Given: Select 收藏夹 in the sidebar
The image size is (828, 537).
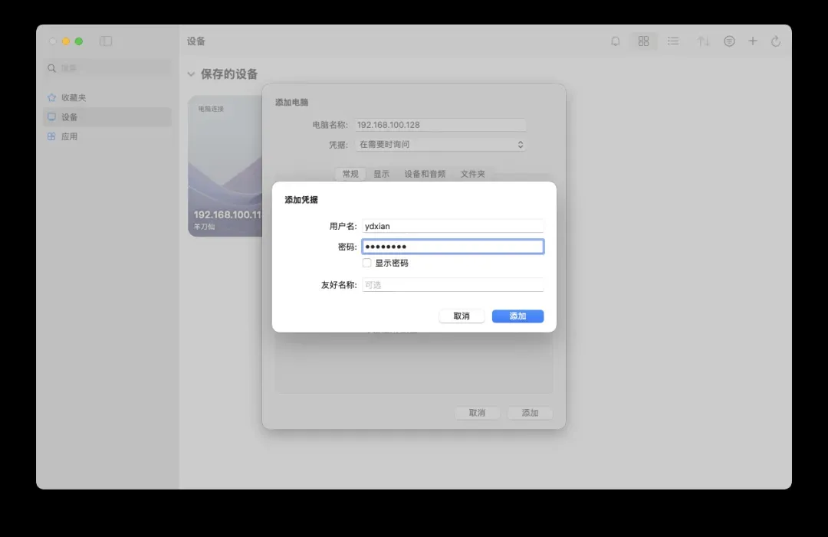Looking at the screenshot, I should pos(74,98).
